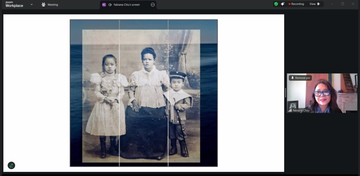Click the green annotate pencil icon
360x176 pixels.
pyautogui.click(x=11, y=165)
